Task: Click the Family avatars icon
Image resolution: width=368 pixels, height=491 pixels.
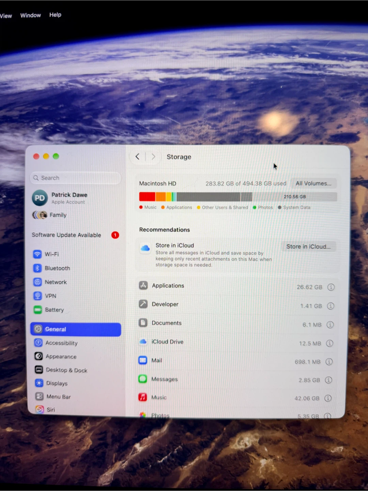Action: pos(40,215)
